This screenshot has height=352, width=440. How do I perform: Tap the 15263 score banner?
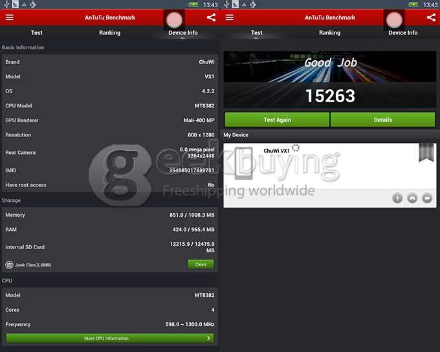pos(330,96)
